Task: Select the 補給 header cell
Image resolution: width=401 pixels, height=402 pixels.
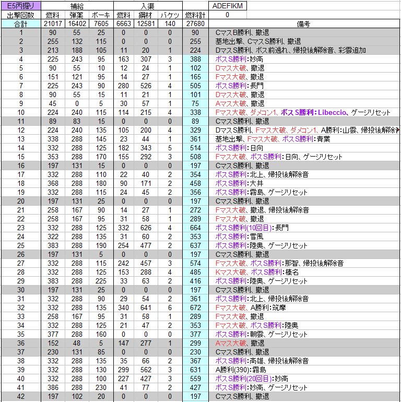Action: click(x=77, y=6)
